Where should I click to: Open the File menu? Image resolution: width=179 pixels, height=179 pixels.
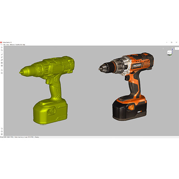point(1,45)
